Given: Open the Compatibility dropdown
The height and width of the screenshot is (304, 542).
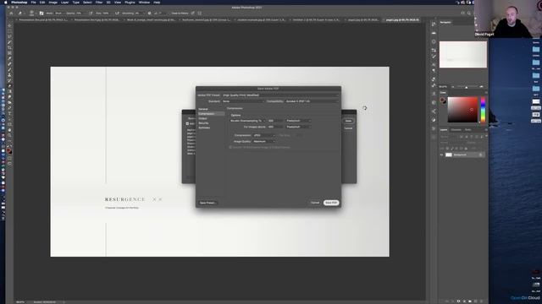Looking at the screenshot, I should tap(312, 101).
